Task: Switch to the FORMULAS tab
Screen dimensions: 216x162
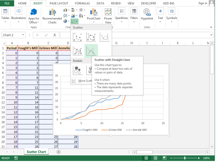Action: [82, 3]
